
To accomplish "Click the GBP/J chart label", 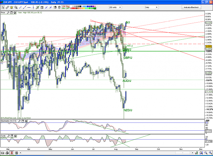I will click(x=128, y=58).
